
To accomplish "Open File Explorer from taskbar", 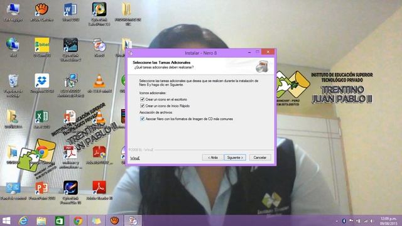I will [41, 220].
